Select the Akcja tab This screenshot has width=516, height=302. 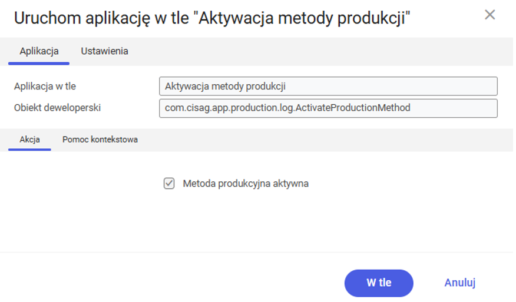pyautogui.click(x=29, y=140)
